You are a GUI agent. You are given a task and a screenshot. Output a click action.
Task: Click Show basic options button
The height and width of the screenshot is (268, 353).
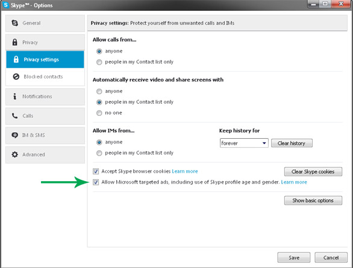click(313, 200)
